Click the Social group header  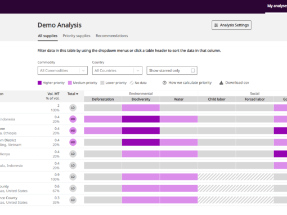tap(254, 93)
